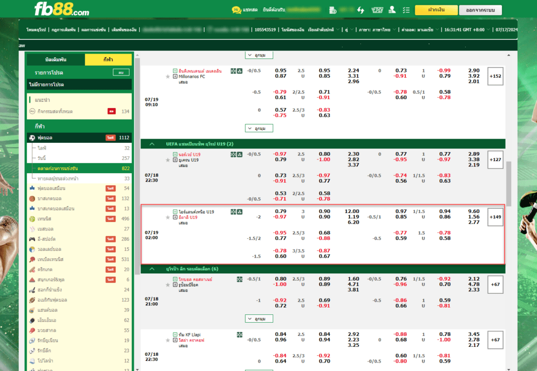Image resolution: width=537 pixels, height=371 pixels.
Task: Click the ออกจากระบบ logout button
Action: (480, 10)
